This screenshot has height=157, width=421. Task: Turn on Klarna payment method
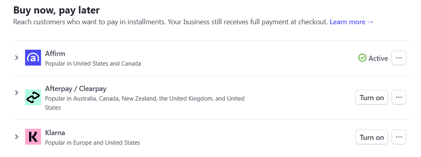[x=372, y=137]
